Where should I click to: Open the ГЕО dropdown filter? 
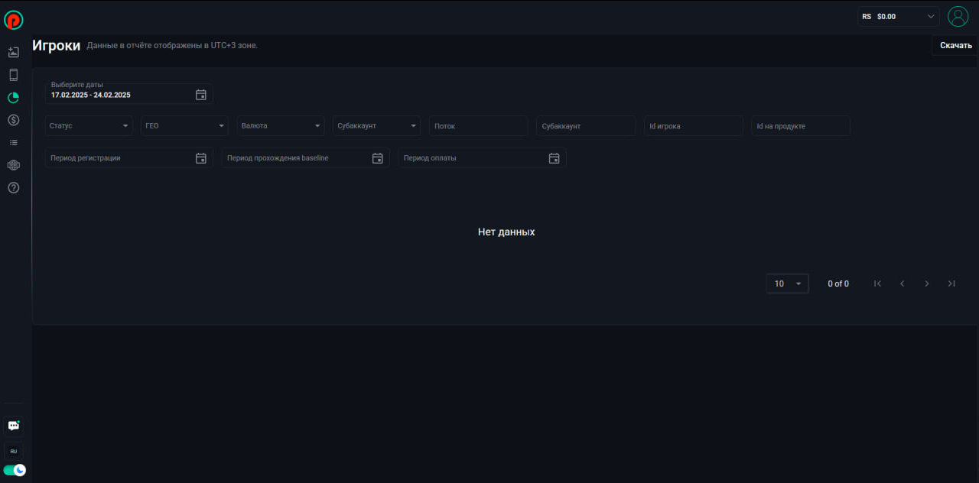[184, 126]
